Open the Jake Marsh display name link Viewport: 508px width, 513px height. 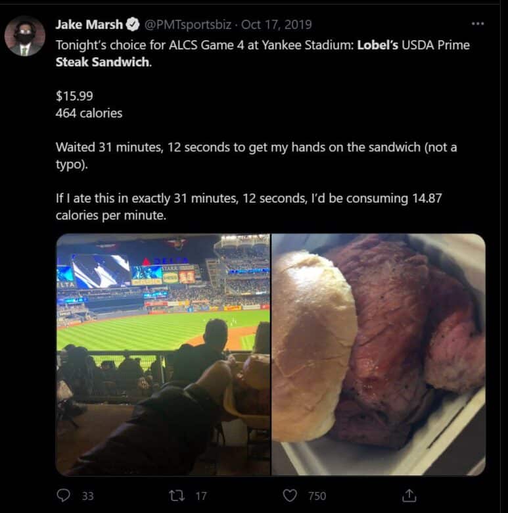click(89, 24)
